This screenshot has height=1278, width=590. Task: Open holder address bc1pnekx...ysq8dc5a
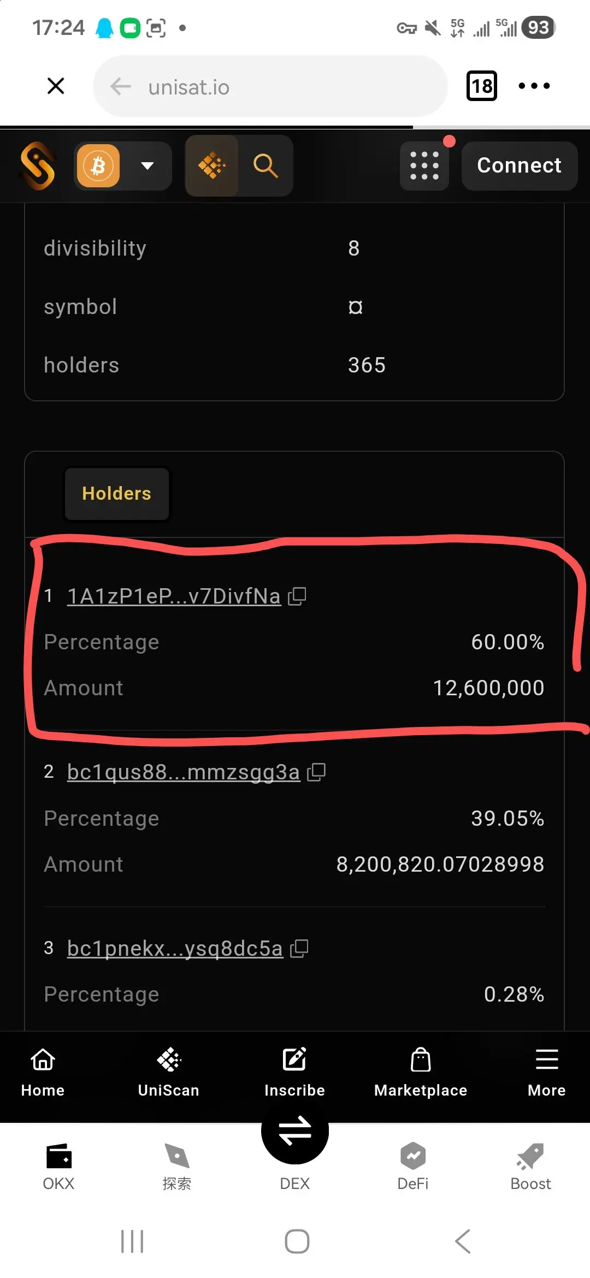click(175, 948)
